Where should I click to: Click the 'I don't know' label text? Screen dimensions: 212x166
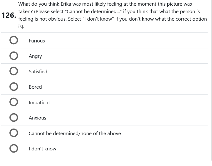point(43,149)
